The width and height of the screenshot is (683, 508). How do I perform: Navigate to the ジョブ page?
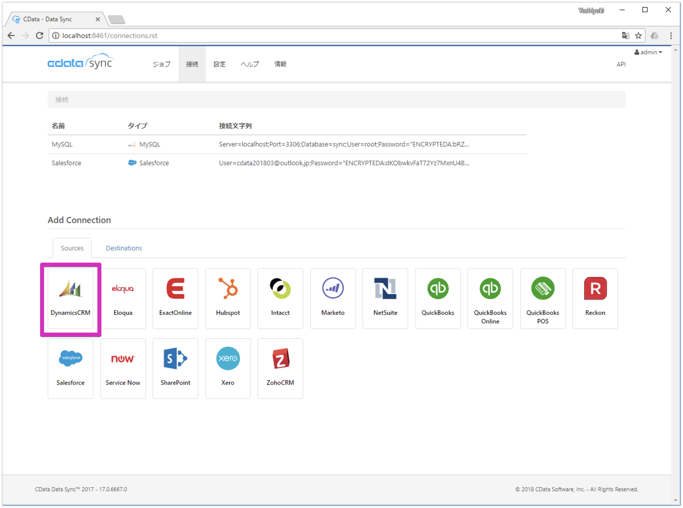[x=161, y=64]
